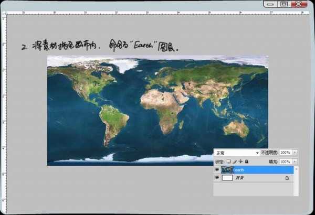Enable lock transparent pixels checkbox
Viewport: 315px width, 215px height.
[229, 162]
